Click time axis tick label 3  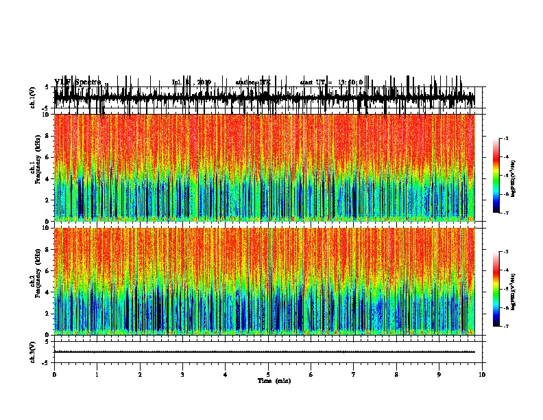point(182,375)
